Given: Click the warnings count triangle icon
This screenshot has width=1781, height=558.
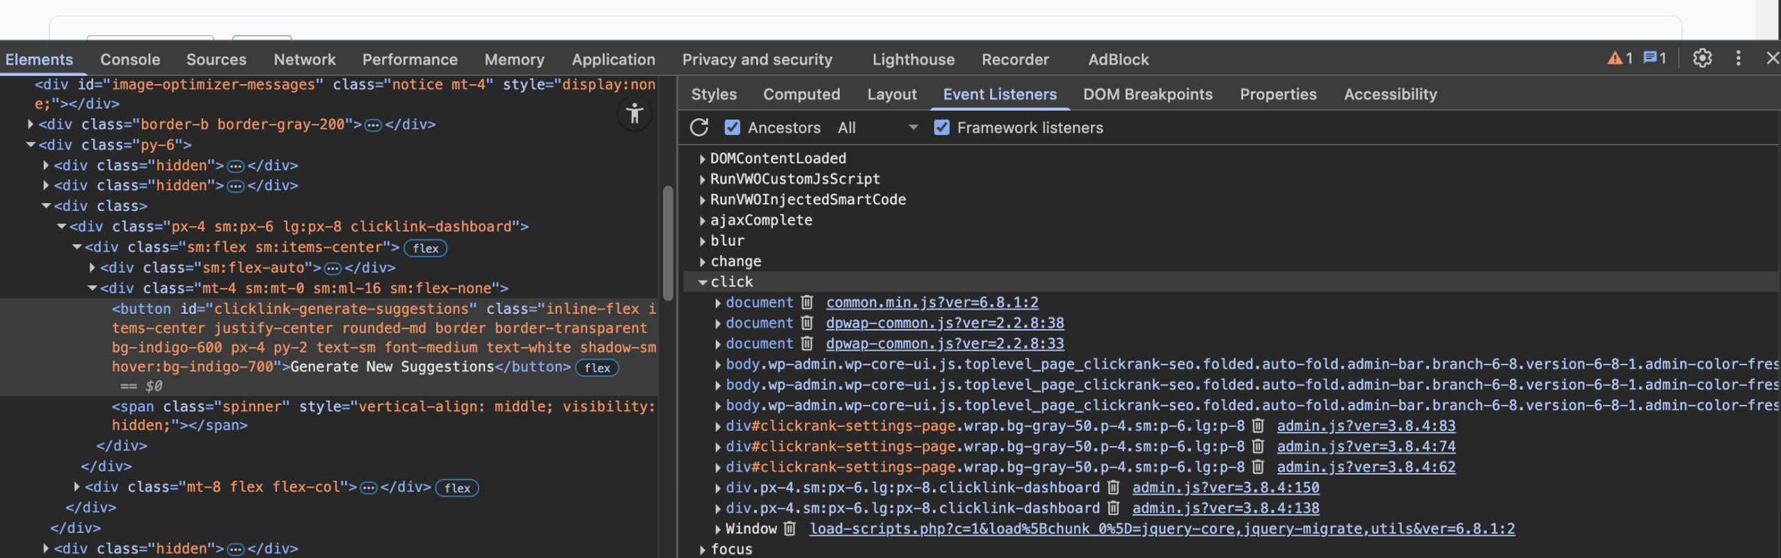Looking at the screenshot, I should 1615,58.
